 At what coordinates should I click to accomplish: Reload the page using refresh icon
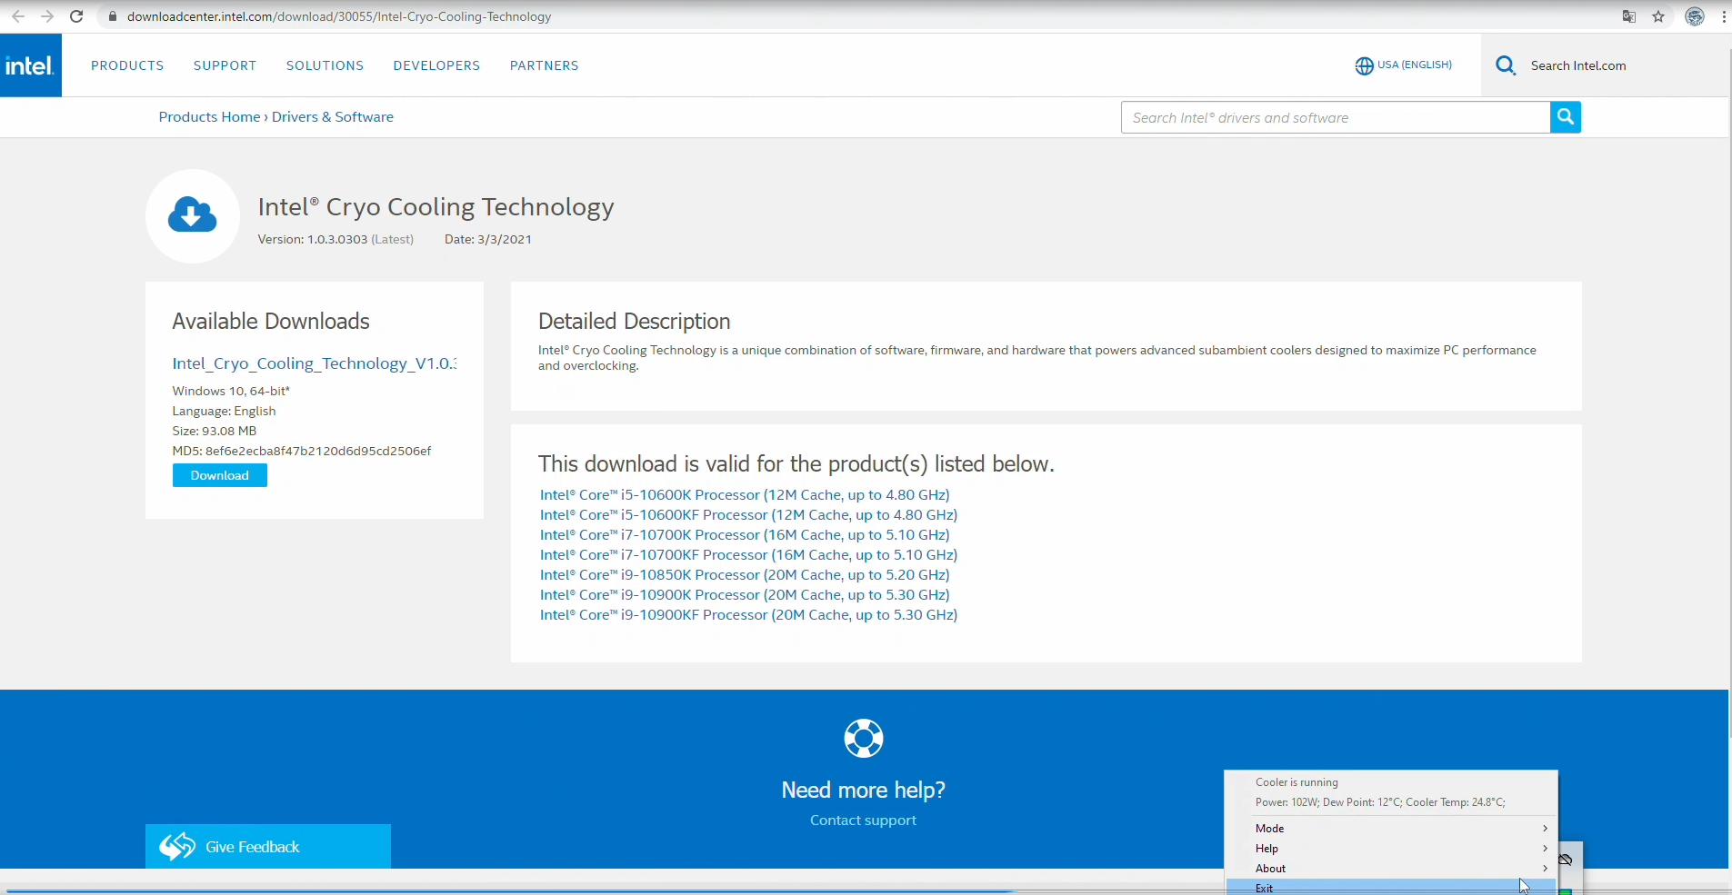click(x=76, y=16)
